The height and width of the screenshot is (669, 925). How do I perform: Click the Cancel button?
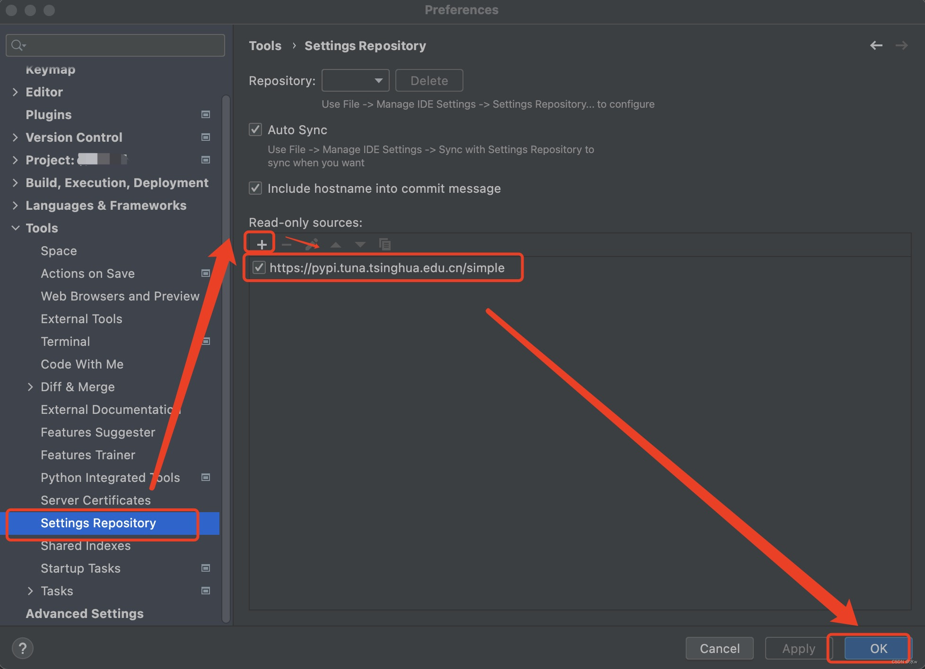[719, 648]
